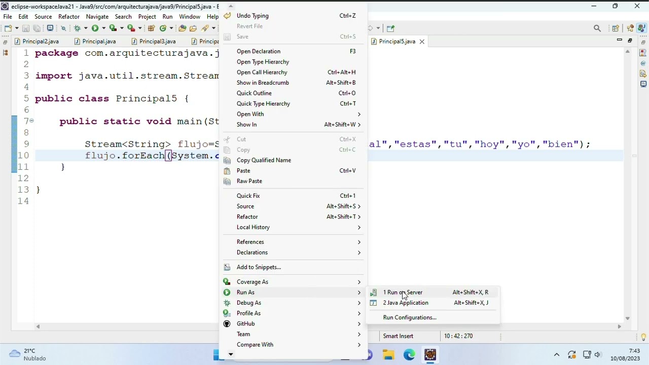Open the Refactor submenu in context menu

pos(293,217)
